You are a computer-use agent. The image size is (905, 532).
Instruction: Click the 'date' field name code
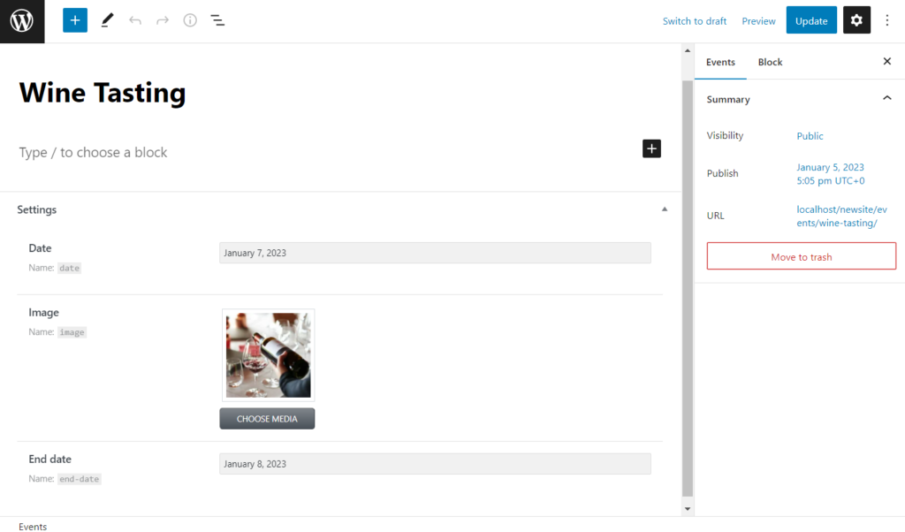pos(69,269)
